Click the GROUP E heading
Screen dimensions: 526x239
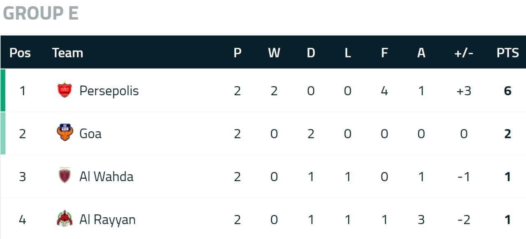tap(41, 13)
